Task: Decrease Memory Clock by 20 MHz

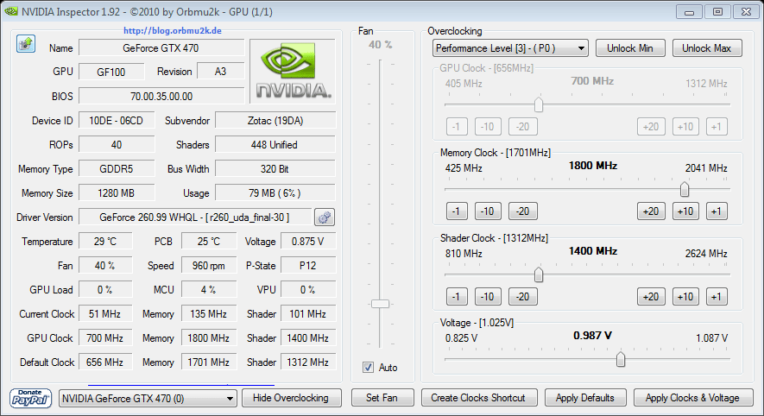Action: (523, 211)
